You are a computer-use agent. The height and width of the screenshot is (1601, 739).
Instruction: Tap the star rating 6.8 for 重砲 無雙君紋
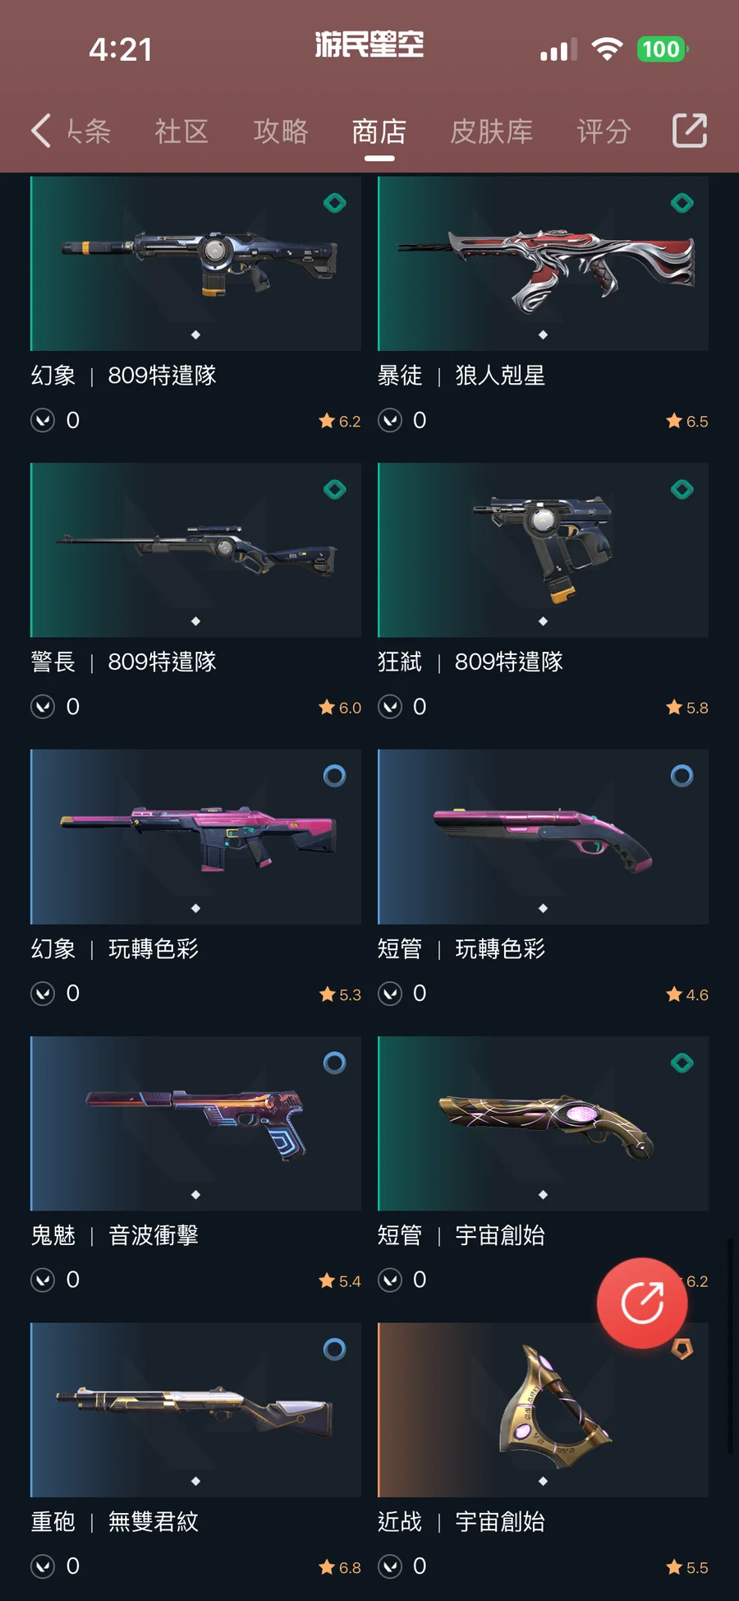point(340,1566)
